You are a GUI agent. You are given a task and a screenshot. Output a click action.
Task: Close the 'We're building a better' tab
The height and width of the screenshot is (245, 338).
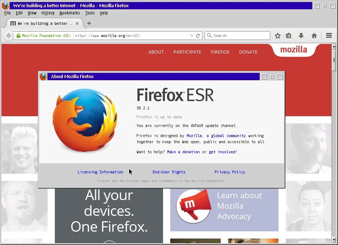(77, 23)
